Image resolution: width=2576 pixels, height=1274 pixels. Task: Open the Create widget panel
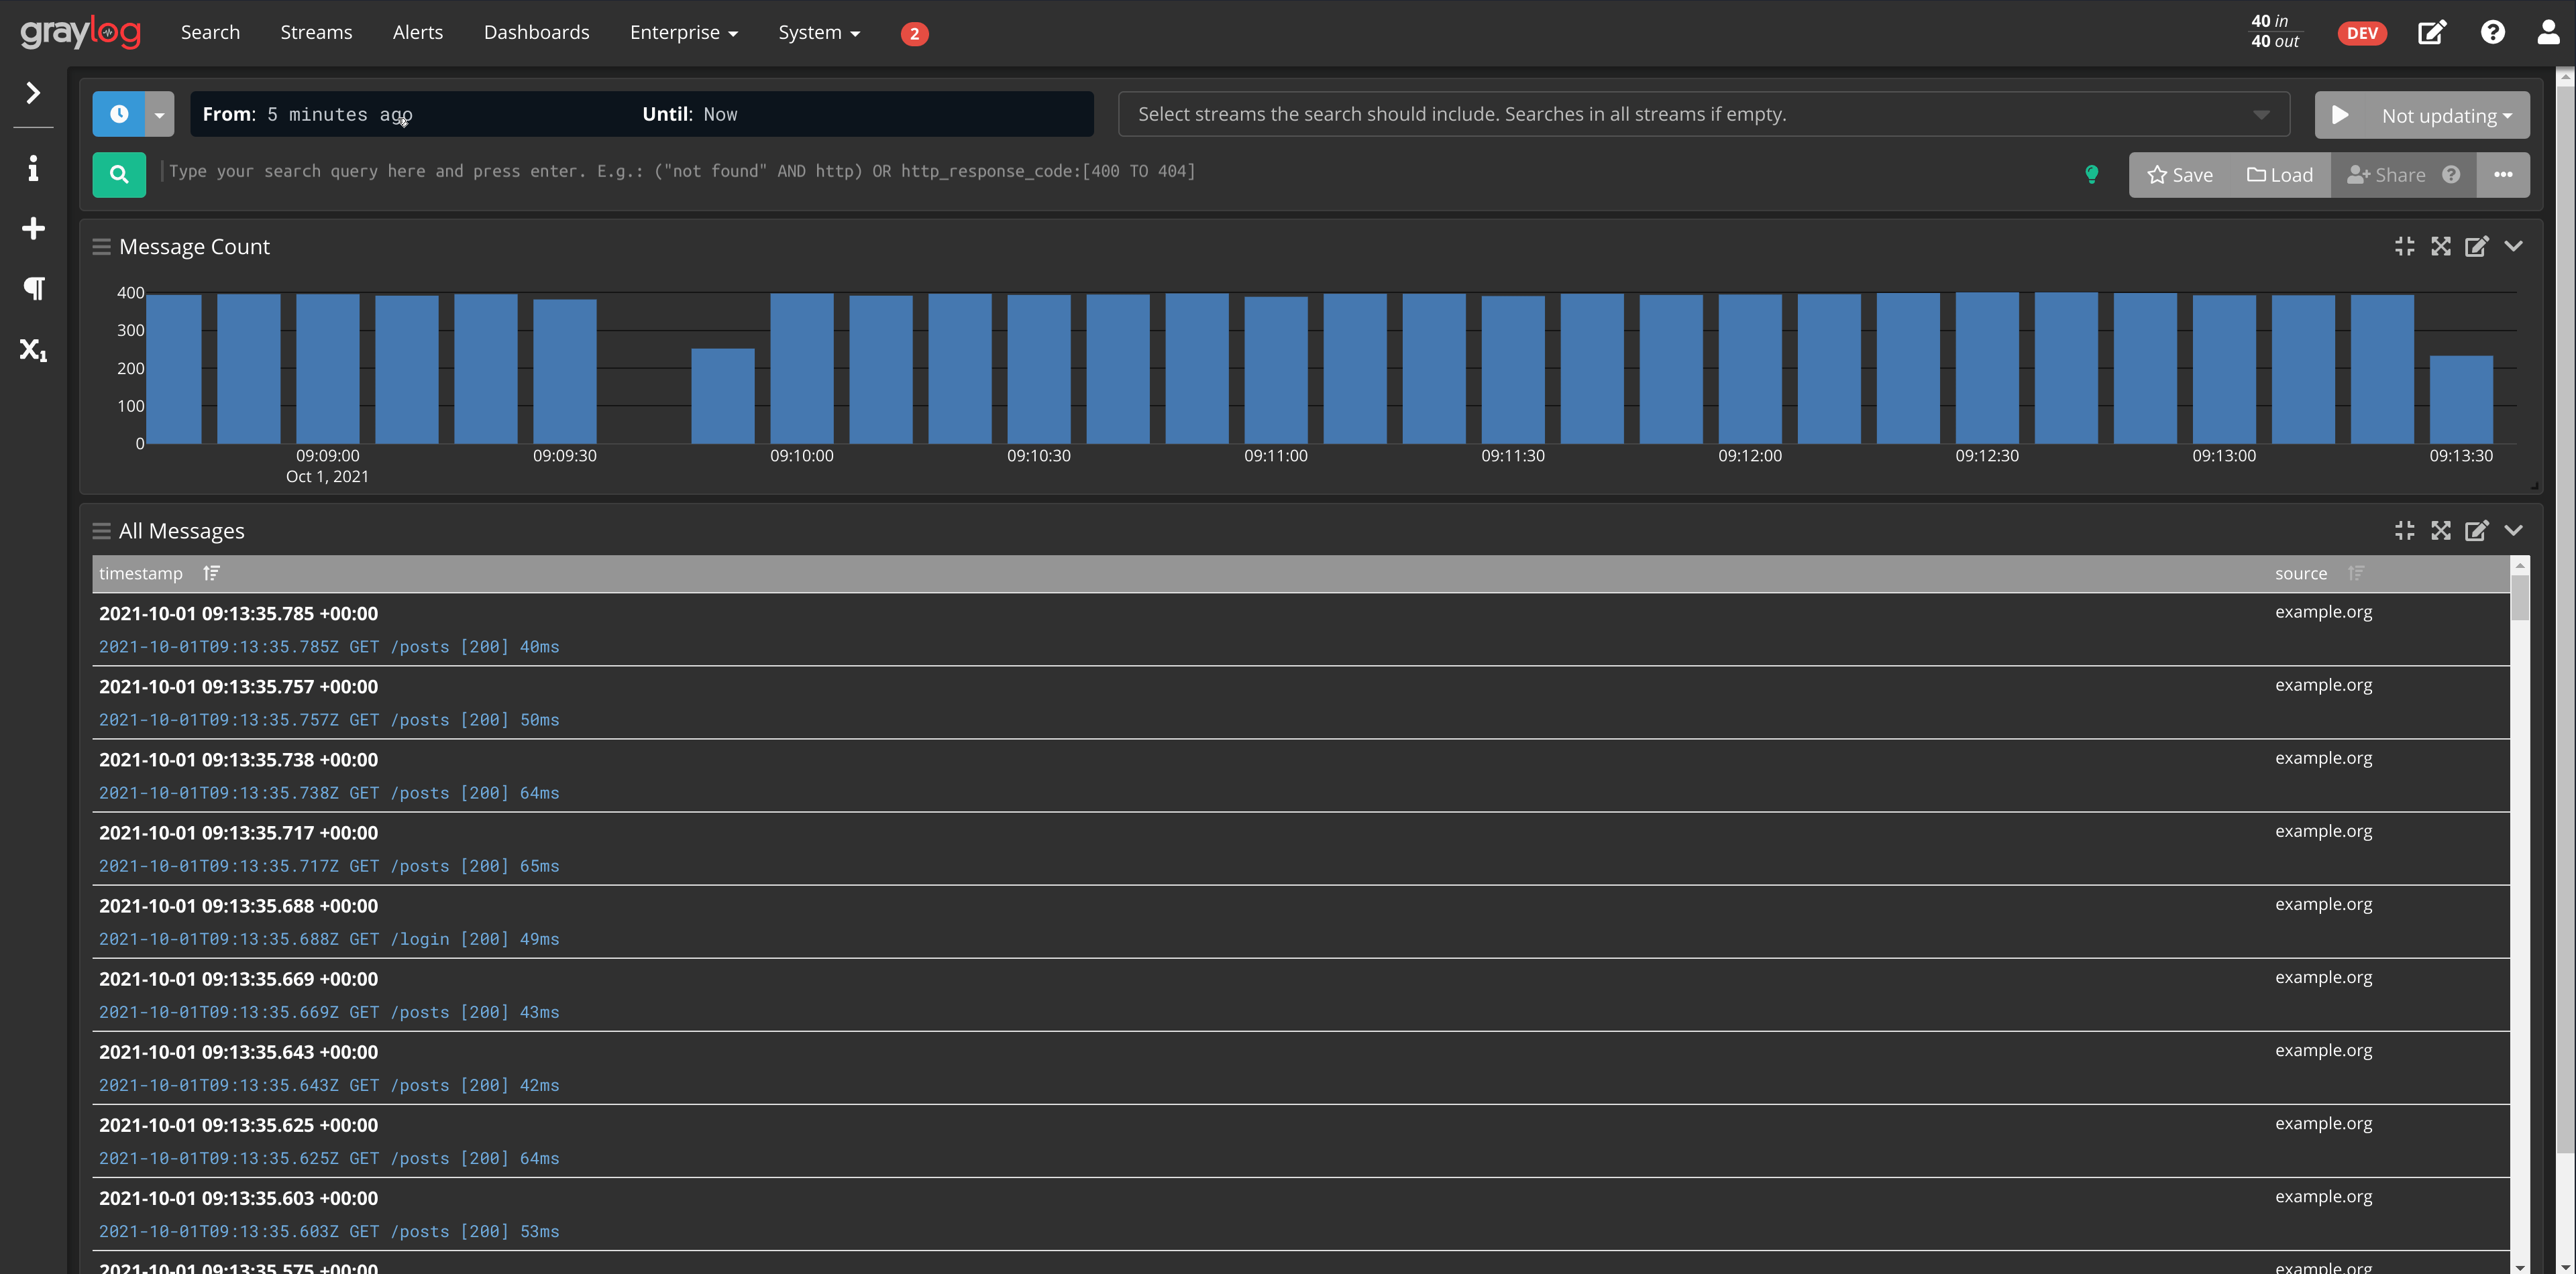coord(33,228)
